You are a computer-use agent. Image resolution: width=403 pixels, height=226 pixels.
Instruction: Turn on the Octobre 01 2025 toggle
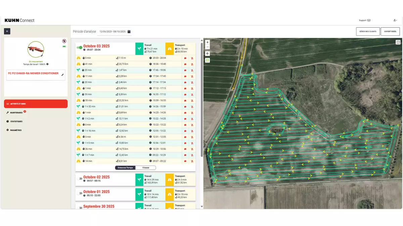tap(80, 194)
